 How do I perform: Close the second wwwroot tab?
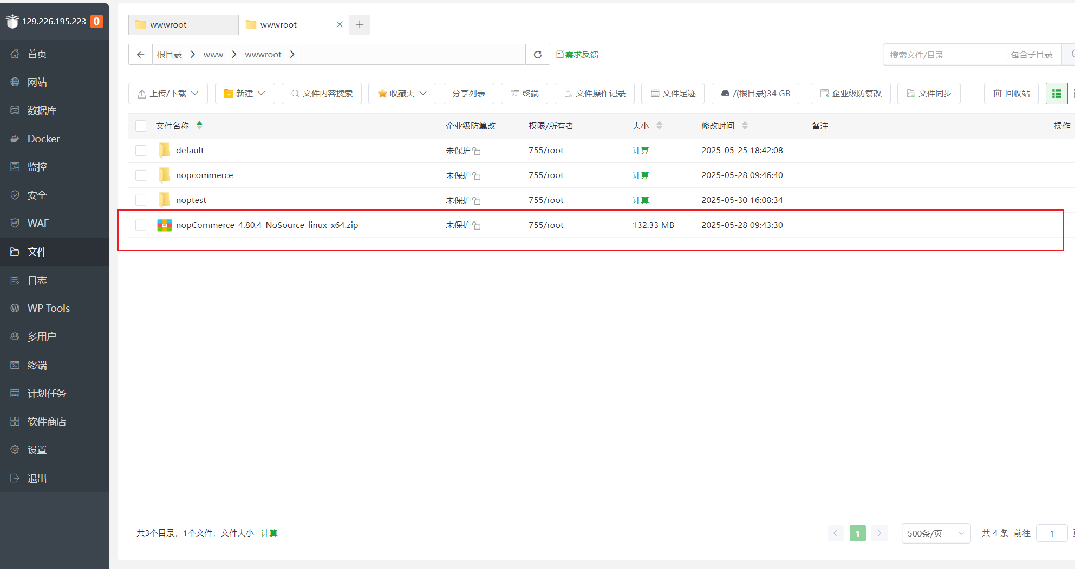[x=340, y=25]
